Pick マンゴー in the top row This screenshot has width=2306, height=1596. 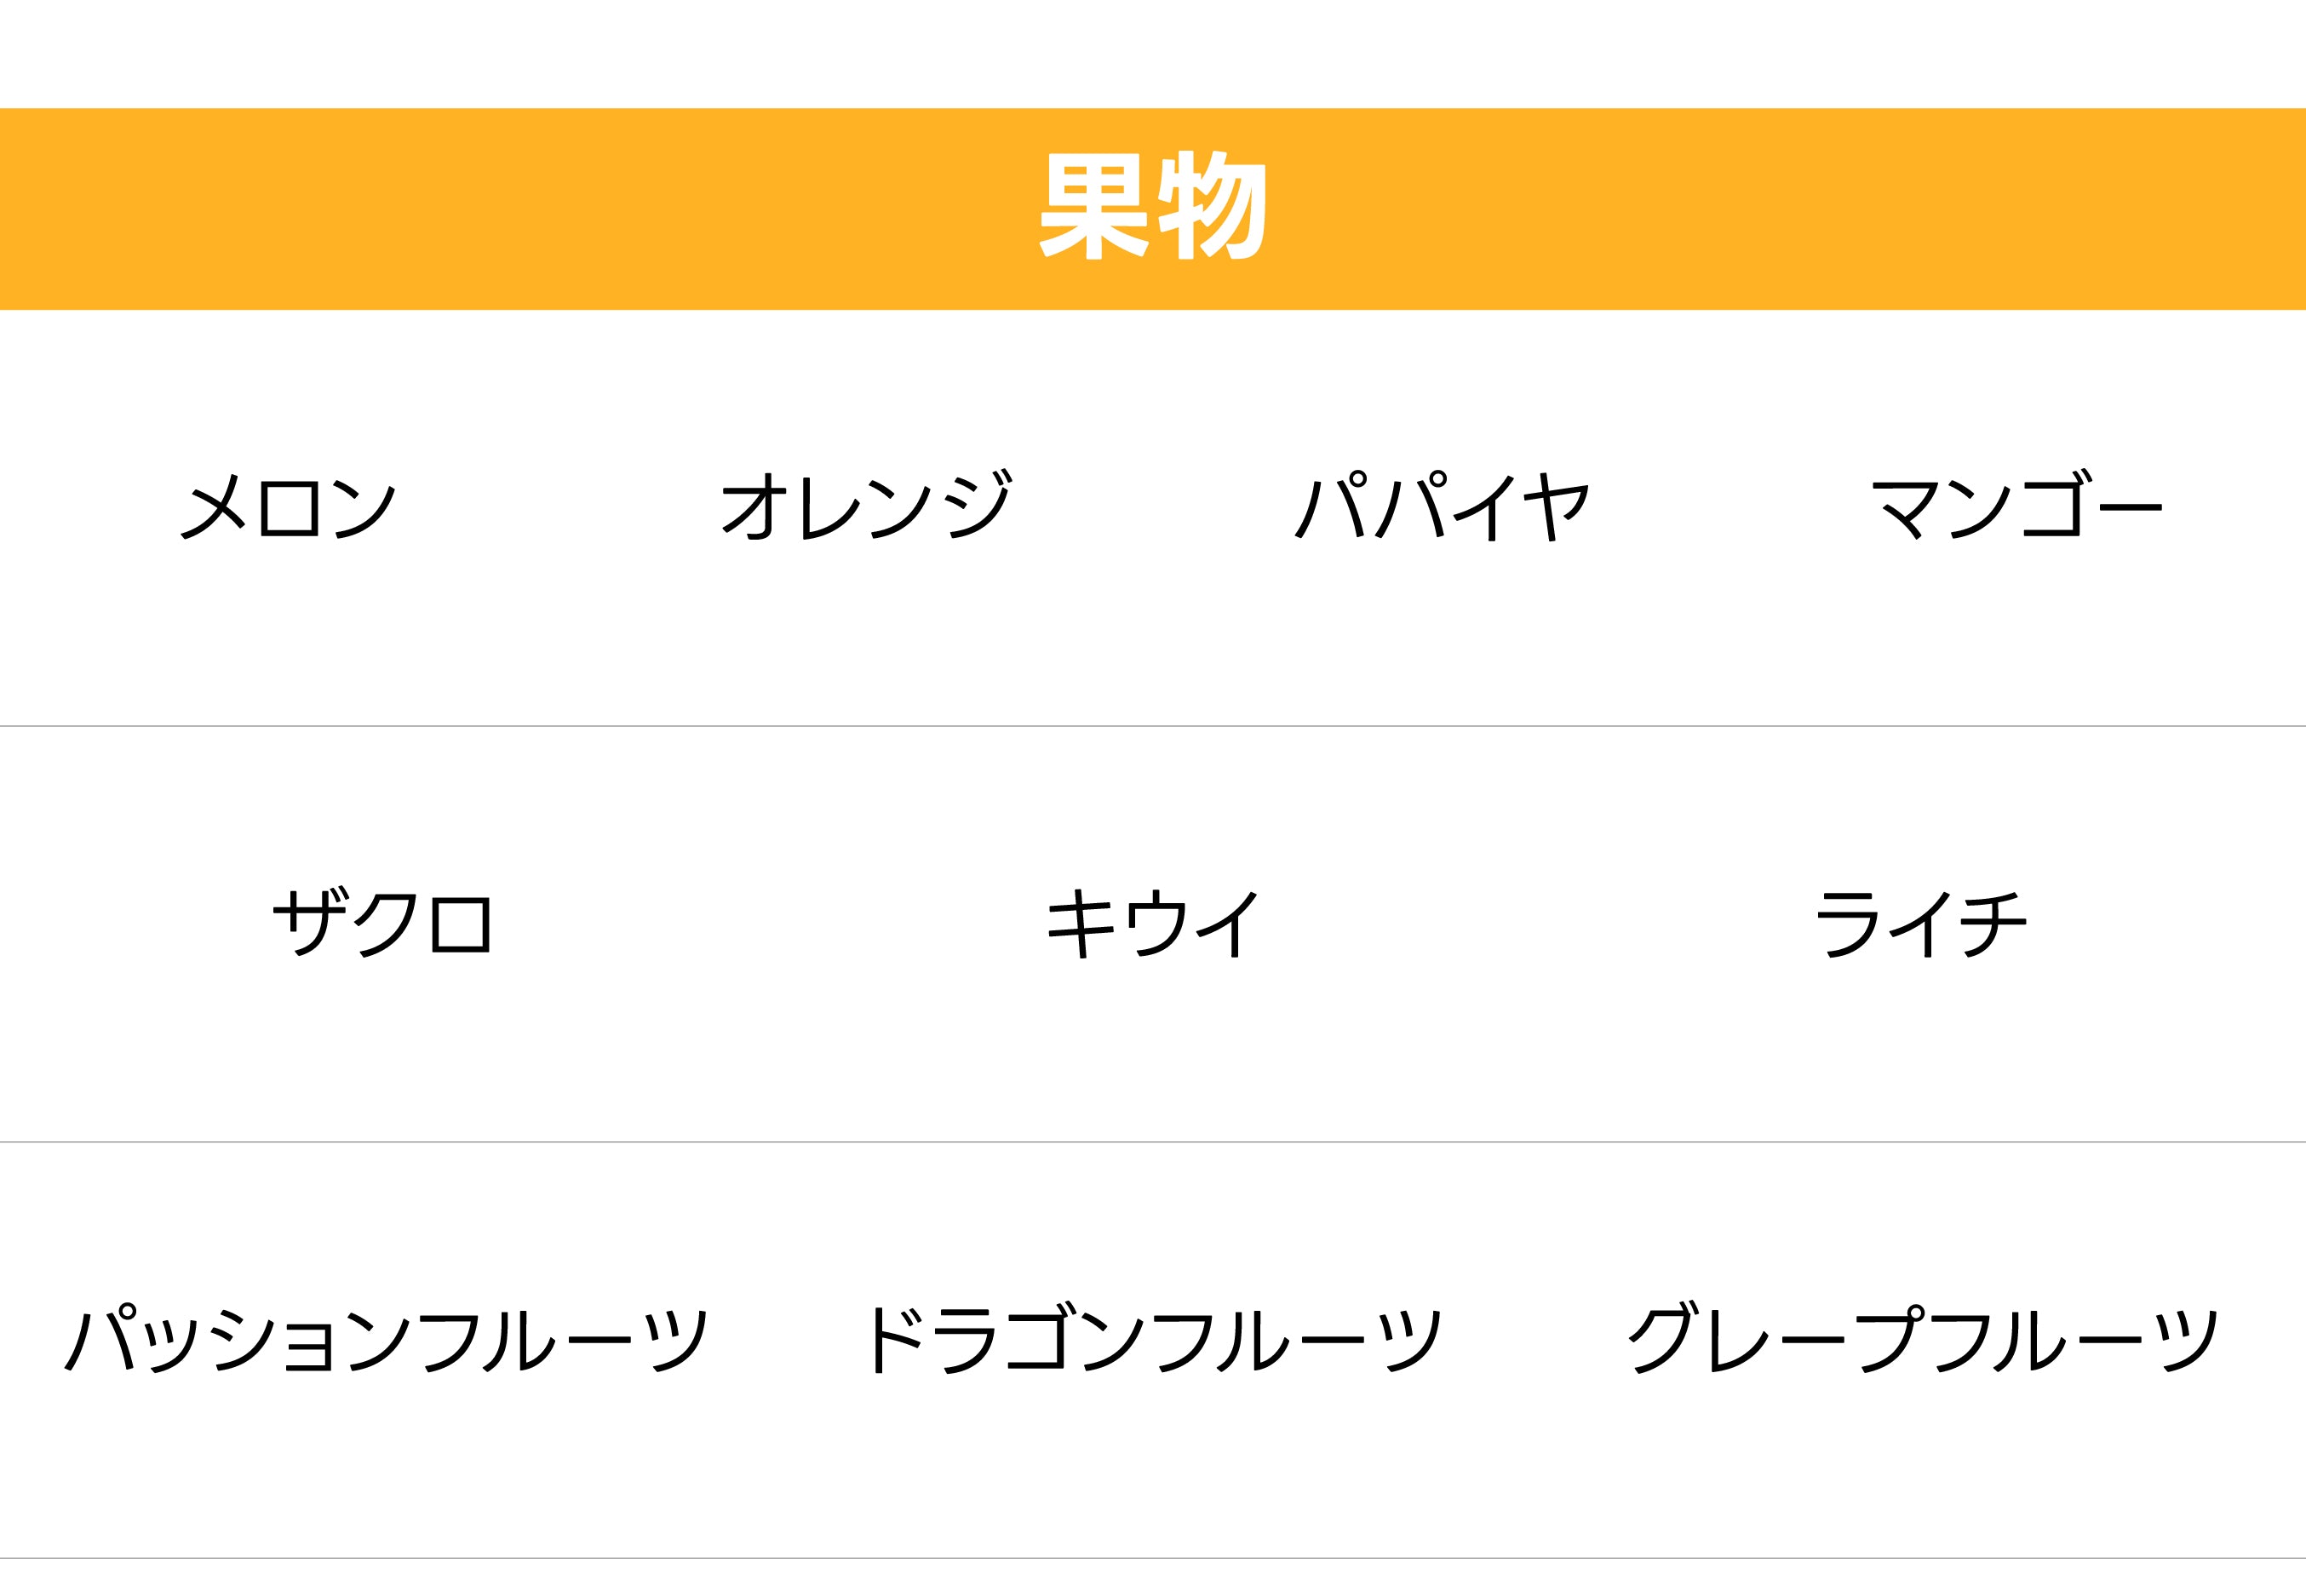coord(2016,506)
